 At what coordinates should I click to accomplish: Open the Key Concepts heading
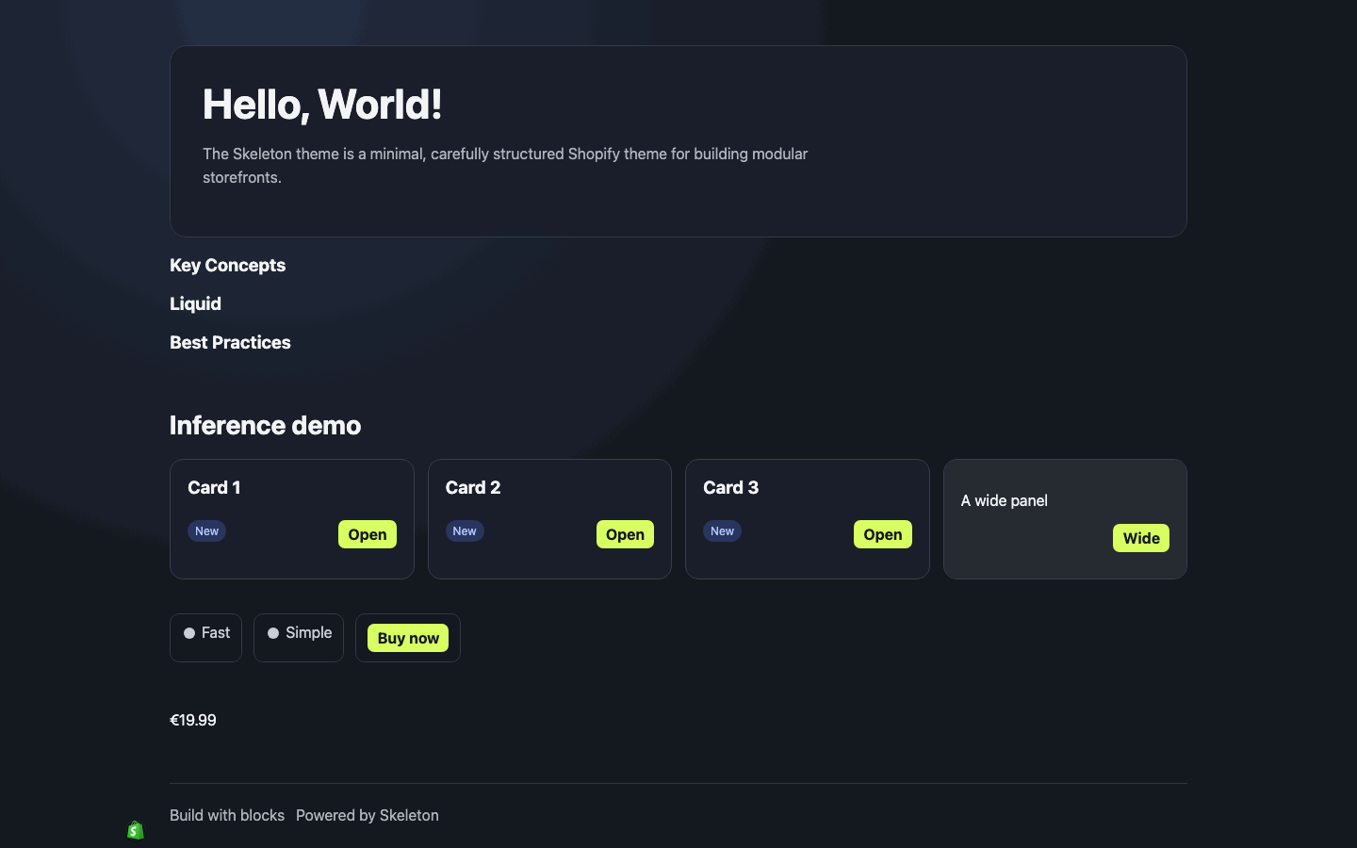click(x=227, y=266)
